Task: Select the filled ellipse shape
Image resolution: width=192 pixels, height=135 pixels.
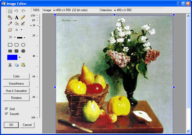Action: [23, 51]
